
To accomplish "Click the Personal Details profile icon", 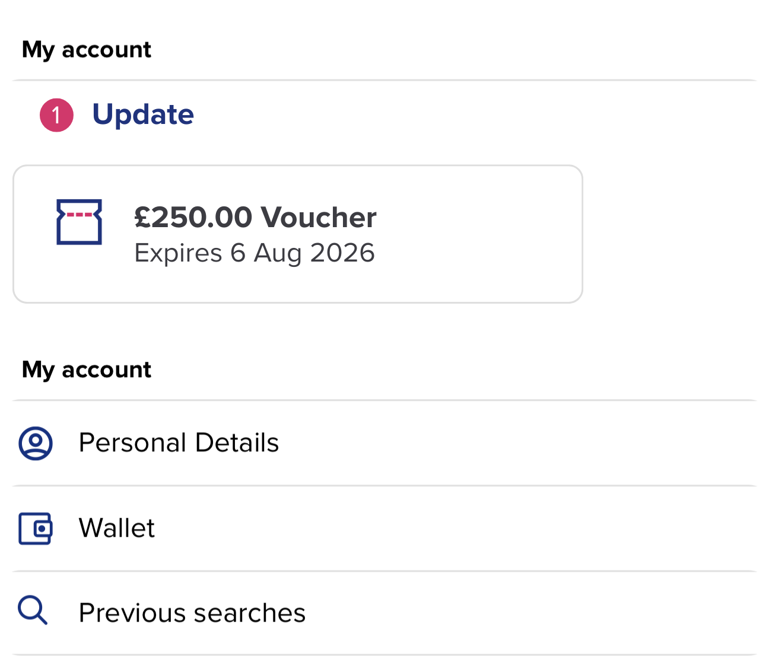I will (36, 443).
